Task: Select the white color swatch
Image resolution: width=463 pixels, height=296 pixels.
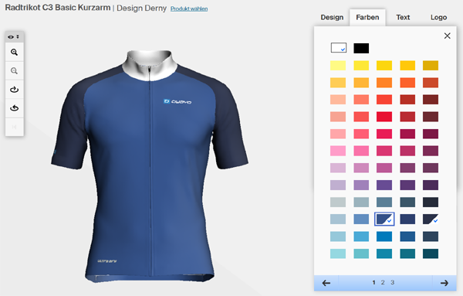Action: point(339,48)
